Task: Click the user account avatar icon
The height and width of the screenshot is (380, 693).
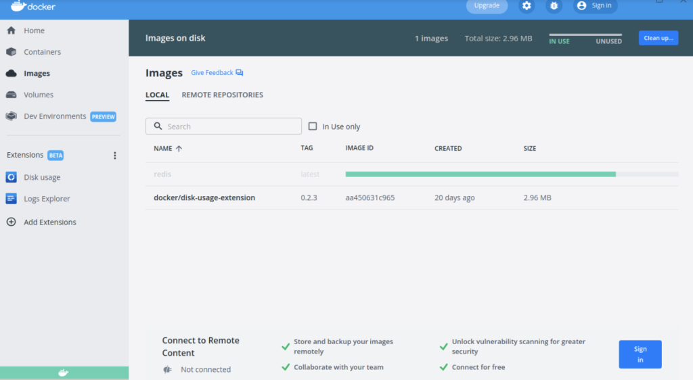Action: (x=581, y=5)
